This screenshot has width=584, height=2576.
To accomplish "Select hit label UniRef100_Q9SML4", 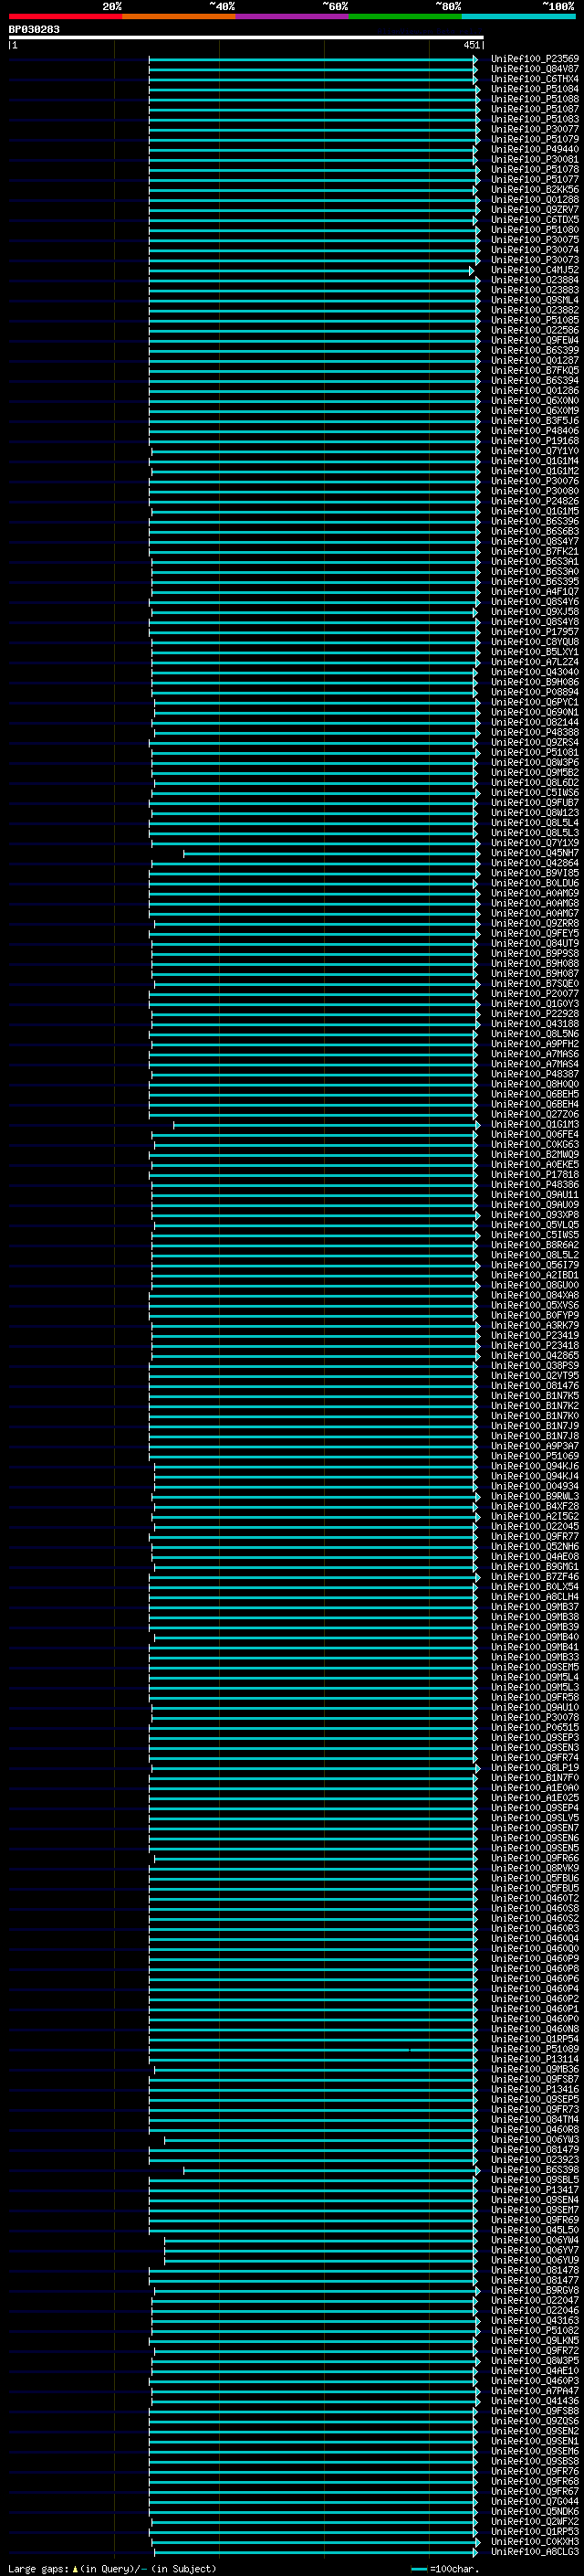I will point(535,300).
